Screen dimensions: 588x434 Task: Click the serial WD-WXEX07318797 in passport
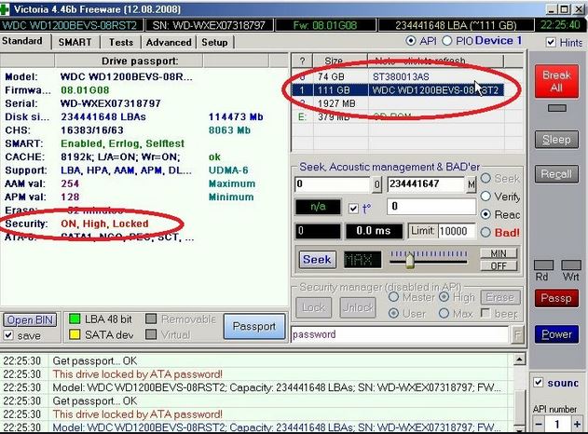point(111,103)
